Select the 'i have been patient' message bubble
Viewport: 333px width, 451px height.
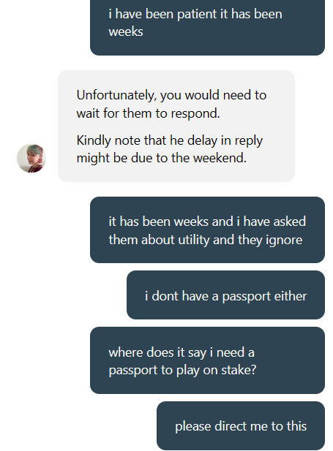[207, 26]
